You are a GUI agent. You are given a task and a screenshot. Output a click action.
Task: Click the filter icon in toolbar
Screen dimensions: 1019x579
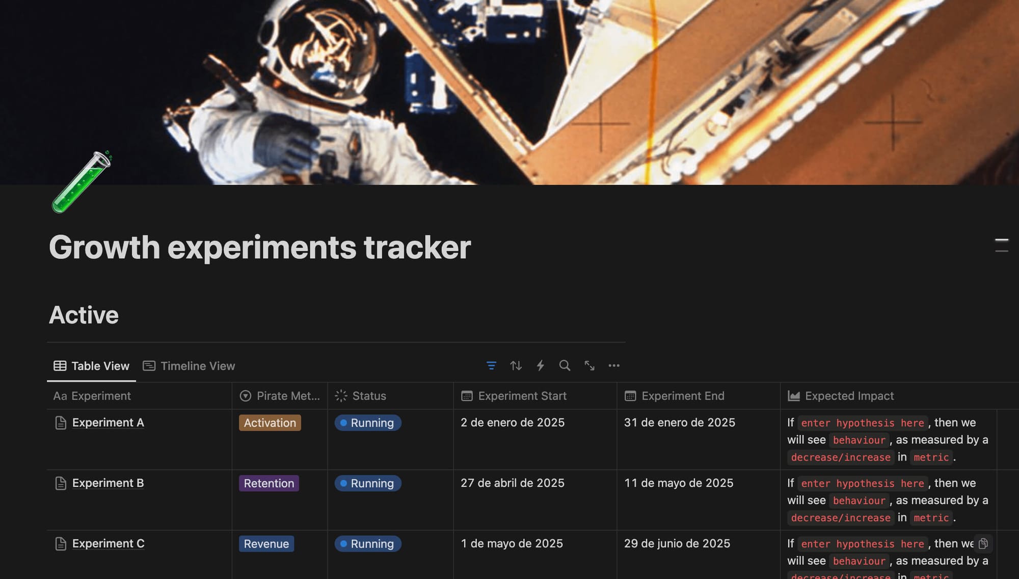[492, 365]
